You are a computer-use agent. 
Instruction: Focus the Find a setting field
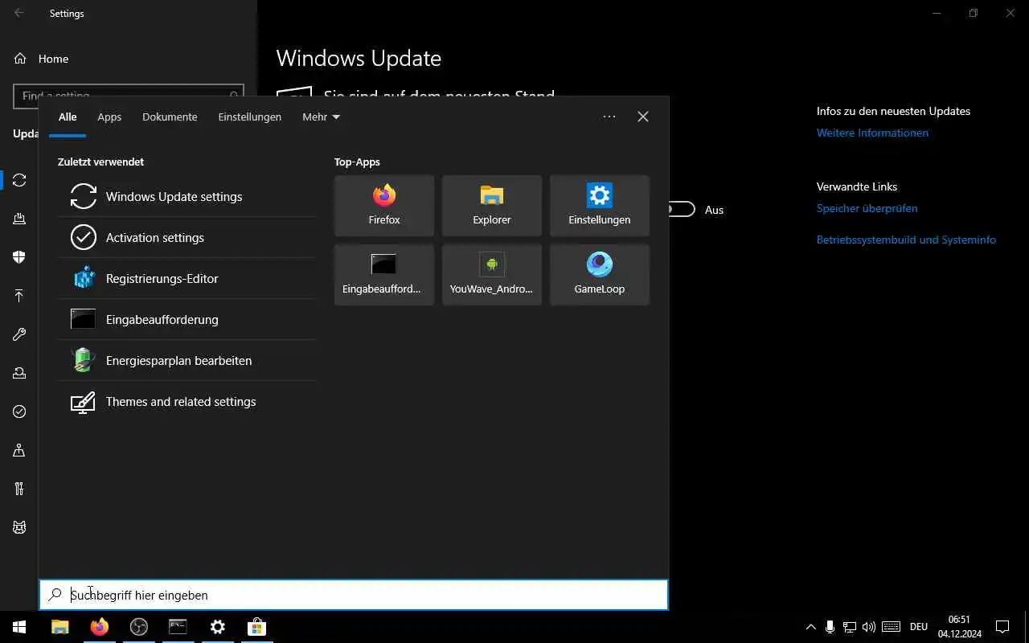(128, 96)
